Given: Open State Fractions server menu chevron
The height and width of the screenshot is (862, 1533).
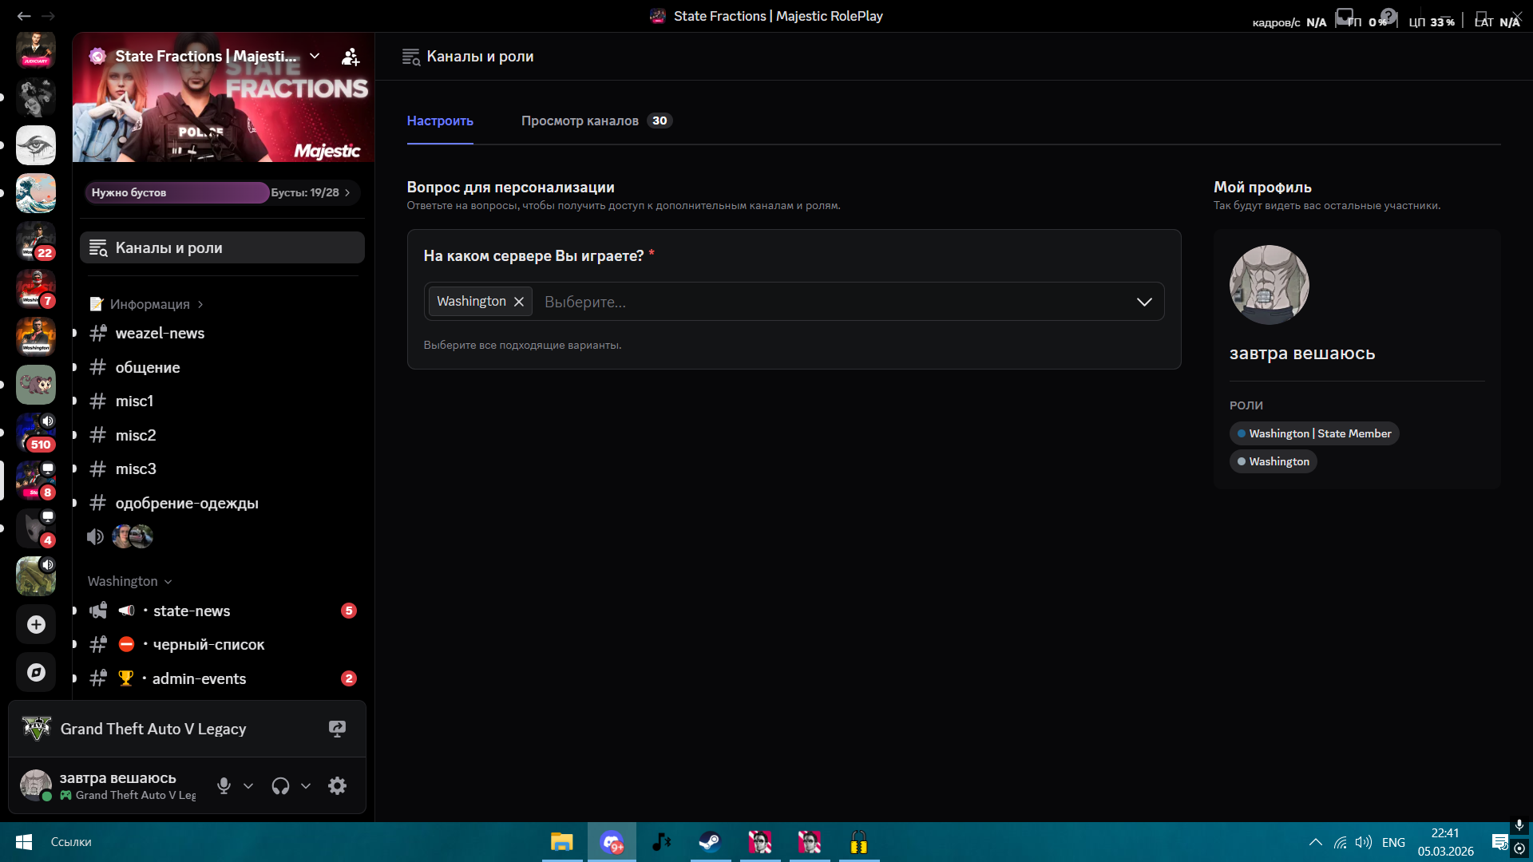Looking at the screenshot, I should (x=315, y=56).
